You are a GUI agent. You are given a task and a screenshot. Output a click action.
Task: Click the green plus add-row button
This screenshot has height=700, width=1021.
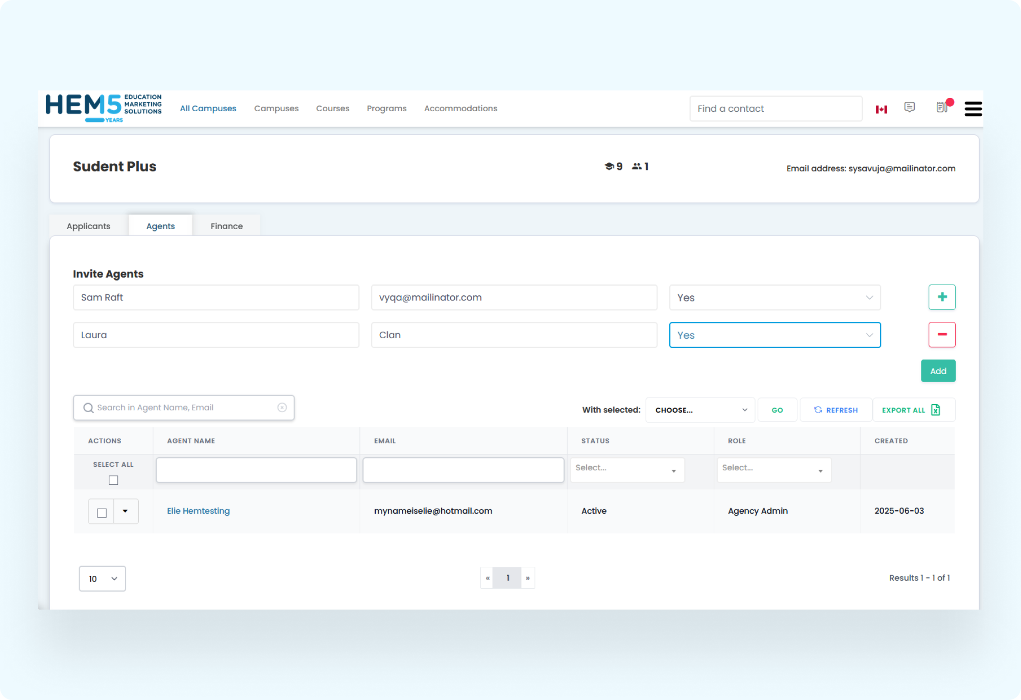tap(942, 297)
